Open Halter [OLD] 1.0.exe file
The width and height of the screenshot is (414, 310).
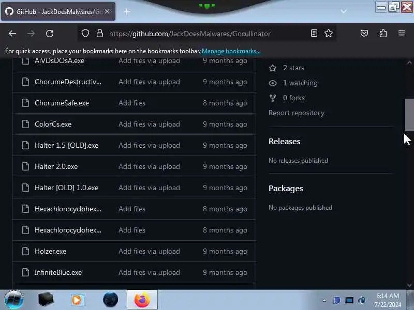point(66,188)
